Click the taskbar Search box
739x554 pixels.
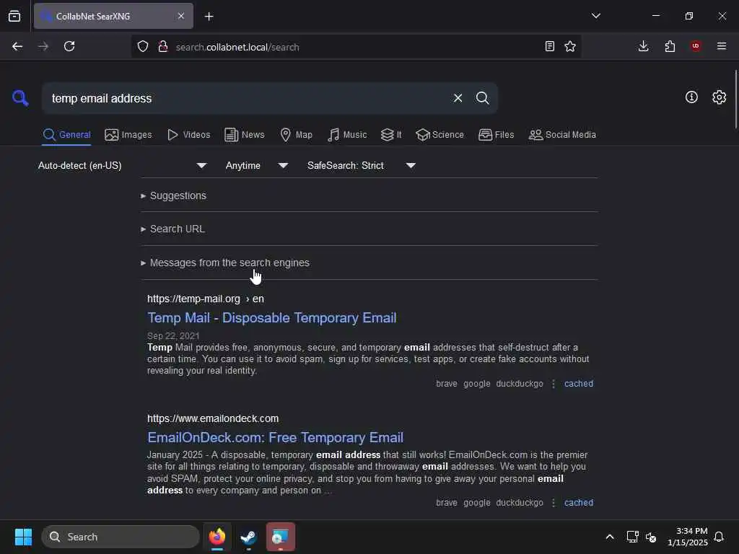tap(121, 537)
